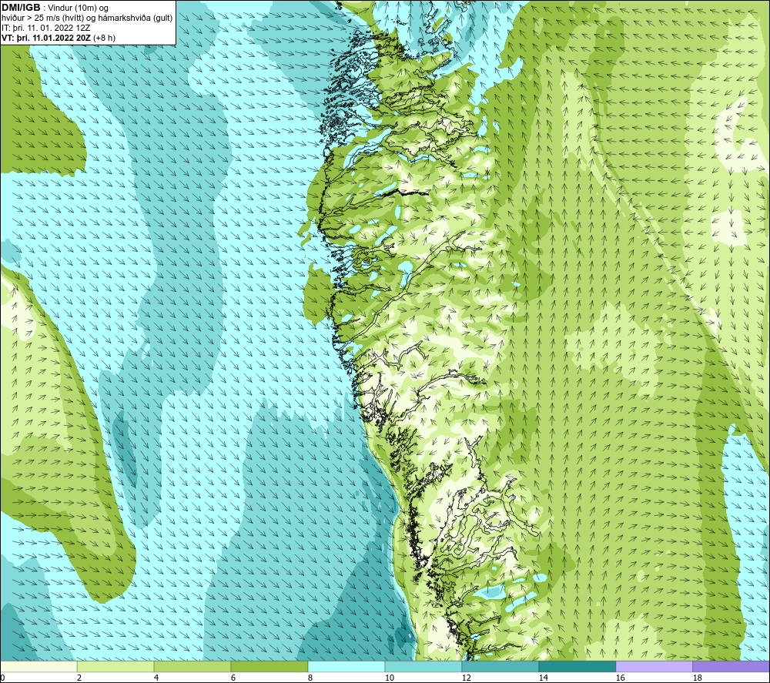Click the 'Vindur (10m) og' header text
Image resolution: width=770 pixels, height=683 pixels.
click(x=78, y=8)
